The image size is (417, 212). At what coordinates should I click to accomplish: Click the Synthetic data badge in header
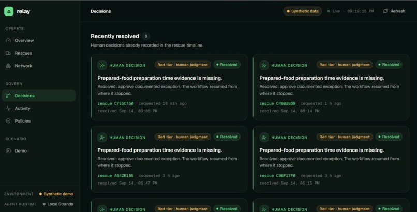tap(302, 11)
